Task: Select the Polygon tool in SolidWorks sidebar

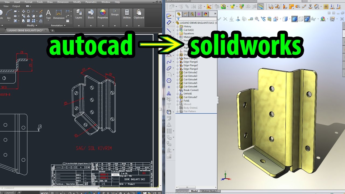Action: click(x=169, y=81)
